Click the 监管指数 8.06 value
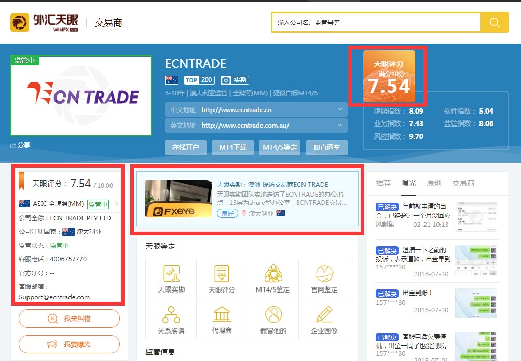Image resolution: width=521 pixels, height=361 pixels. (x=486, y=123)
